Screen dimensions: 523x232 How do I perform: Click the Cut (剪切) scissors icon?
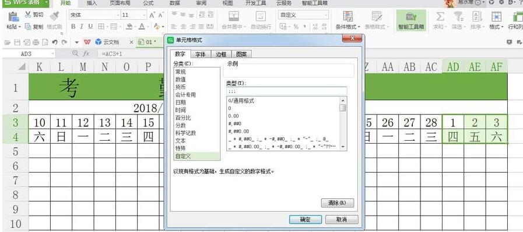[28, 15]
